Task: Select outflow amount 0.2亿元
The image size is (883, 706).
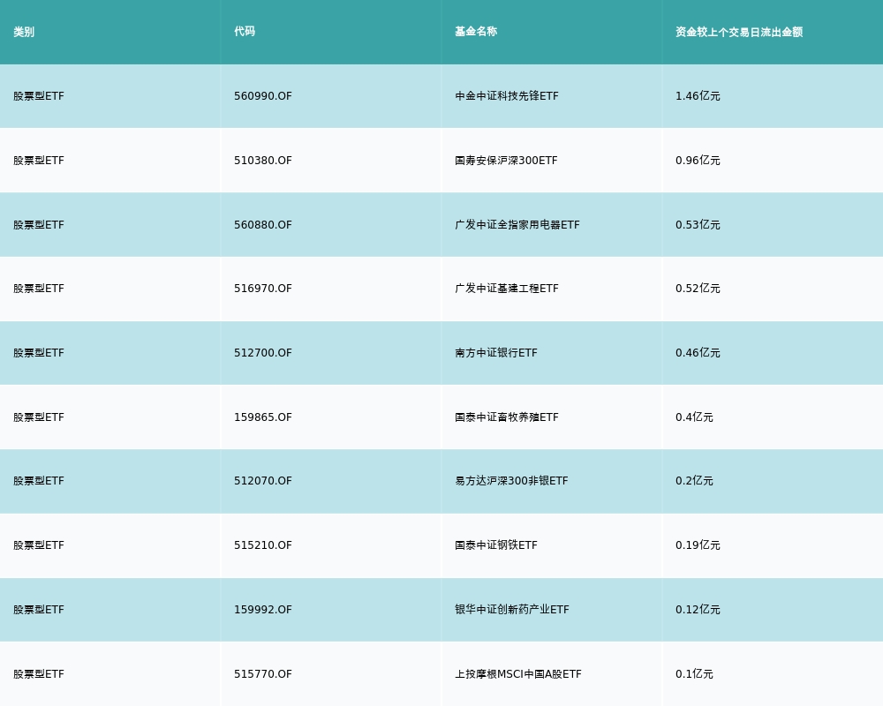Action: coord(694,481)
